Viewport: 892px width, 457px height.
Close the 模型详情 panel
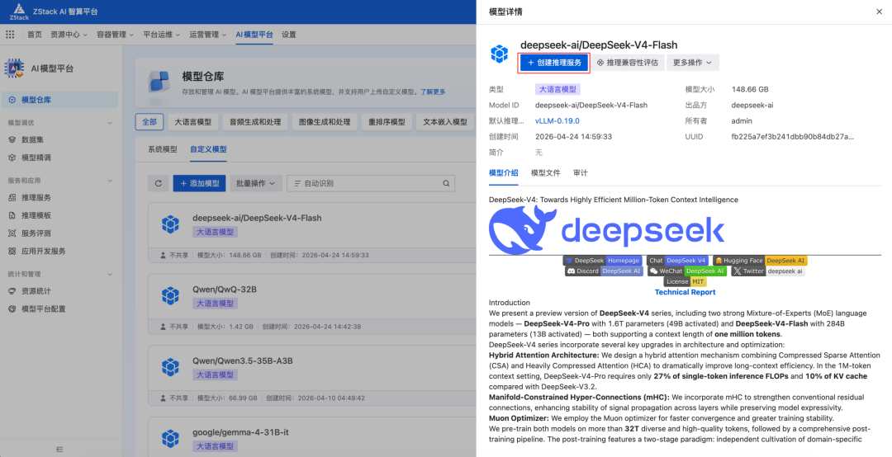click(x=880, y=12)
